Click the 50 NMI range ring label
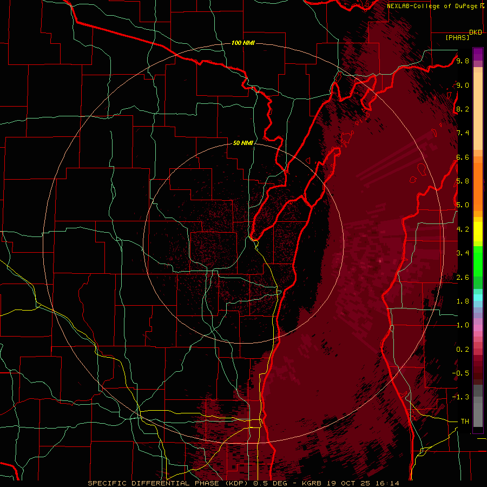This screenshot has width=487, height=487. pyautogui.click(x=243, y=143)
